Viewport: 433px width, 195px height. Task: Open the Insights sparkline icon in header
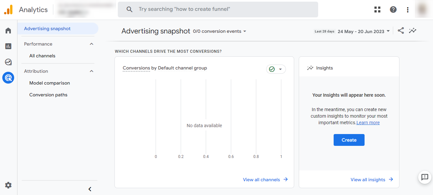click(413, 31)
